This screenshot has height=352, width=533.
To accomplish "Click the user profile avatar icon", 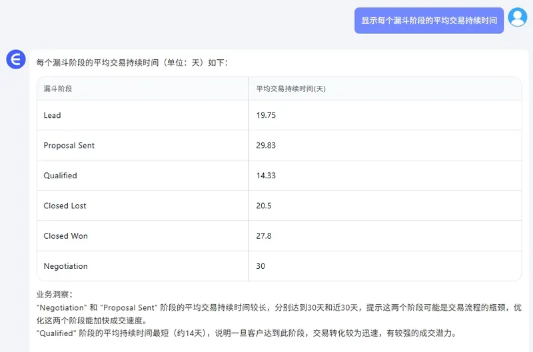I will (517, 17).
